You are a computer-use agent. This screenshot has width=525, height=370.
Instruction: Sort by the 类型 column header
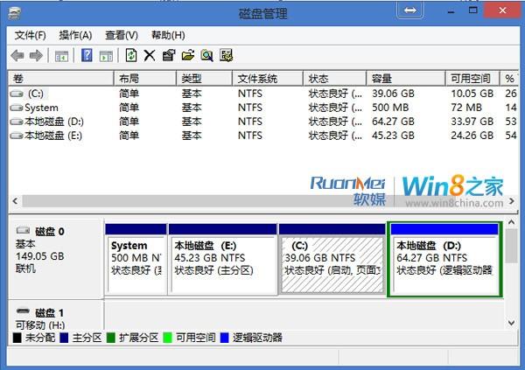204,79
